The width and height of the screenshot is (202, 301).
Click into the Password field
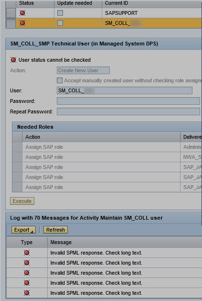point(128,101)
